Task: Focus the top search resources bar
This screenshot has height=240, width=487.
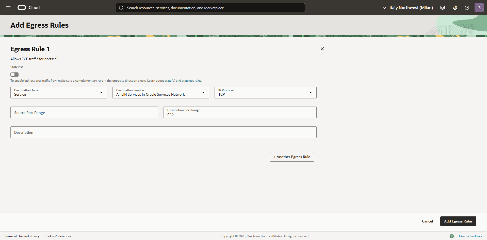Action: click(x=210, y=8)
